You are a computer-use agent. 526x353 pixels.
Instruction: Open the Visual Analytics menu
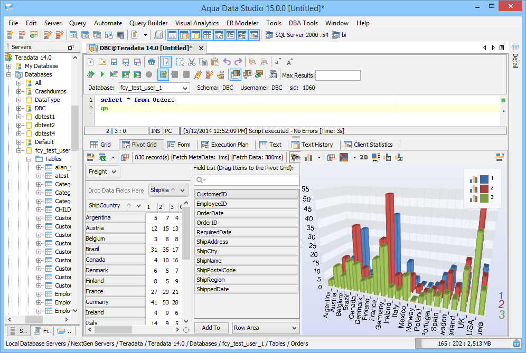pyautogui.click(x=197, y=23)
